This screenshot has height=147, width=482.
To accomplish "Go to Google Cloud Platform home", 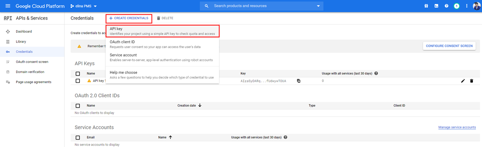I will click(x=40, y=6).
